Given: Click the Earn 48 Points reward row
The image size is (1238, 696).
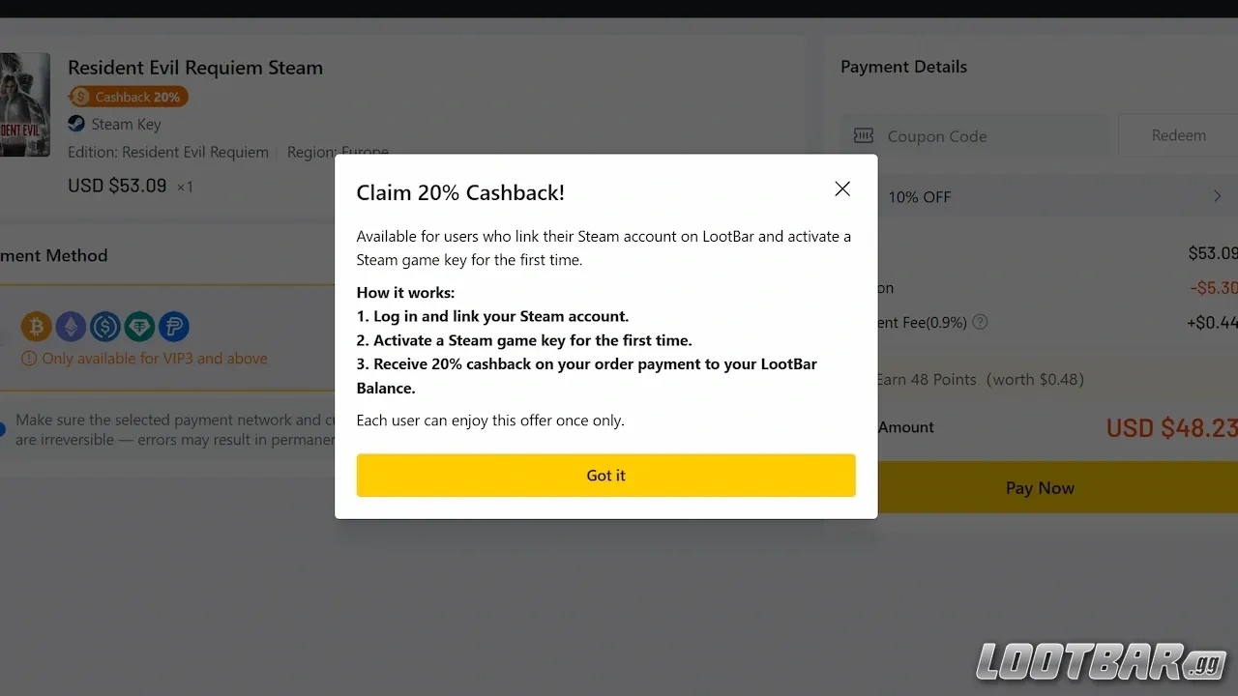Looking at the screenshot, I should click(977, 379).
